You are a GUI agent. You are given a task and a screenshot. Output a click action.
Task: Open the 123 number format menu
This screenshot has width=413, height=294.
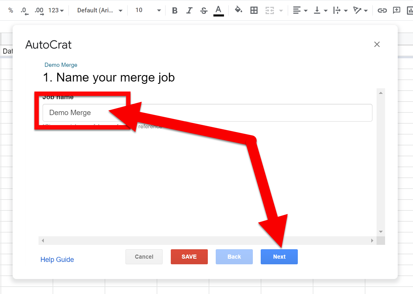click(56, 10)
